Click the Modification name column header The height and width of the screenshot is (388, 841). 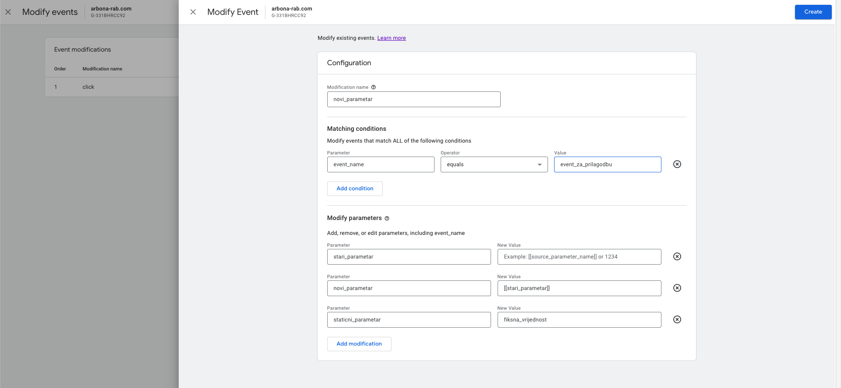point(102,69)
